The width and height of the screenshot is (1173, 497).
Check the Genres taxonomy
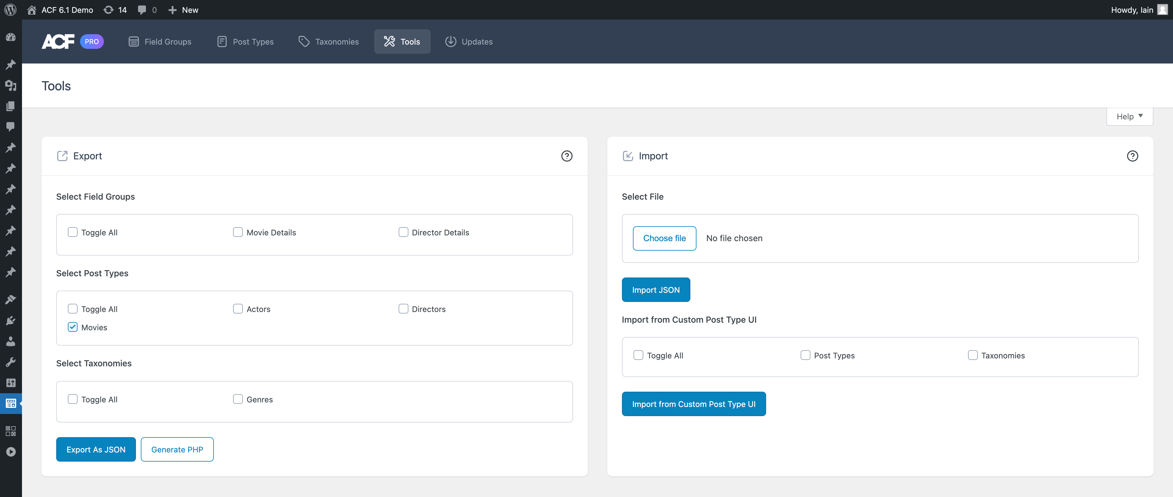pos(238,399)
